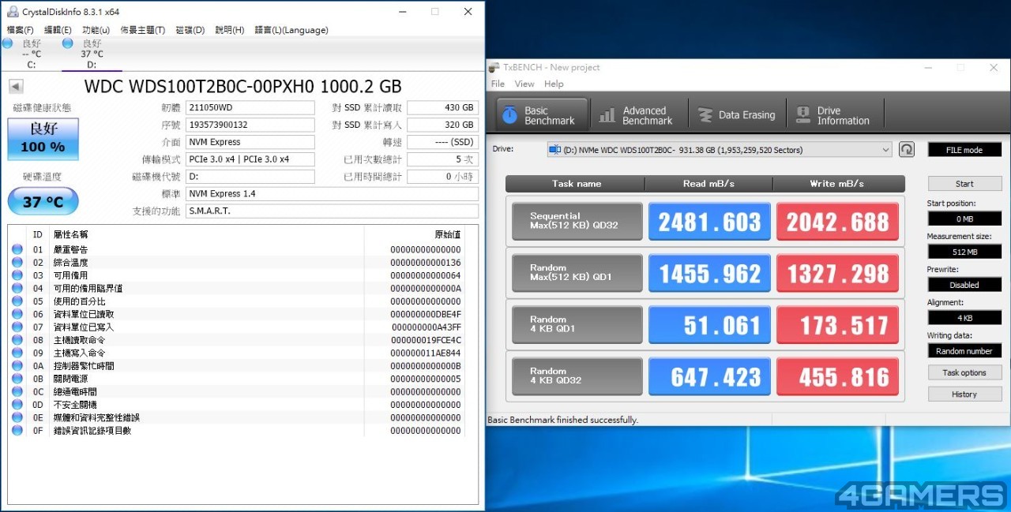Image resolution: width=1011 pixels, height=512 pixels.
Task: Click the status circle for row 05 使用的百分比
Action: point(17,301)
